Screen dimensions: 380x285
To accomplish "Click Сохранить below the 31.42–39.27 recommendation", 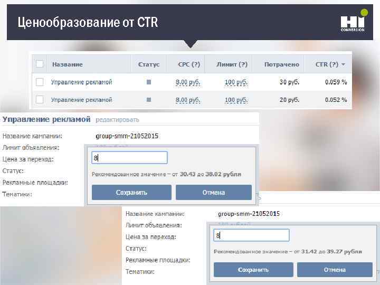I will [x=253, y=270].
